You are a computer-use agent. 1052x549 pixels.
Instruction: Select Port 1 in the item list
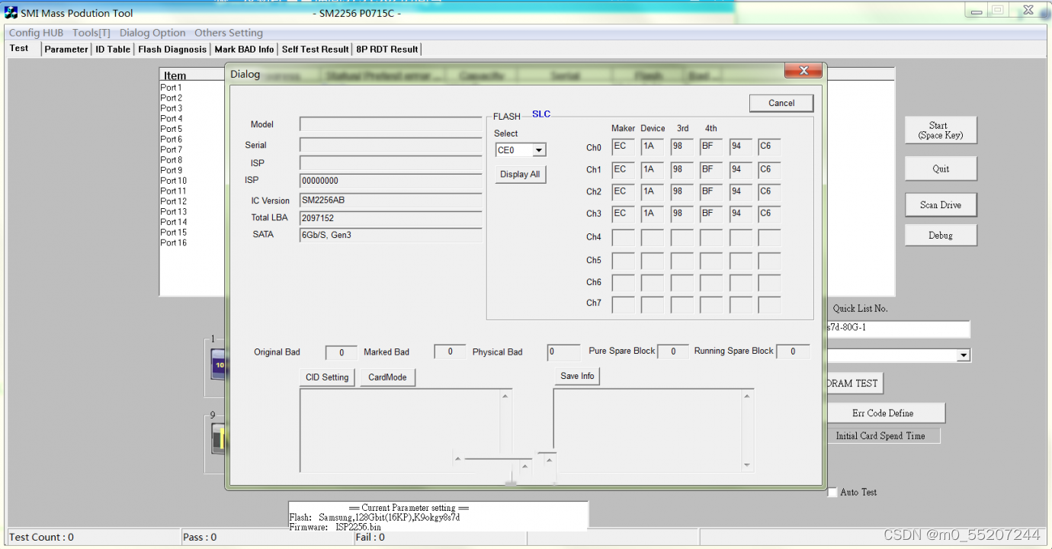coord(172,88)
